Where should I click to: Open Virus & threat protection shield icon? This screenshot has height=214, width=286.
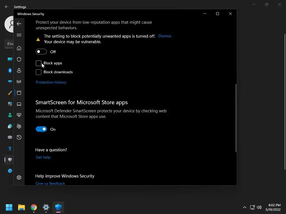pyautogui.click(x=19, y=59)
